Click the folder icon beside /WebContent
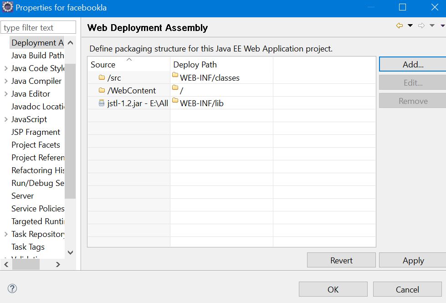 (x=101, y=90)
